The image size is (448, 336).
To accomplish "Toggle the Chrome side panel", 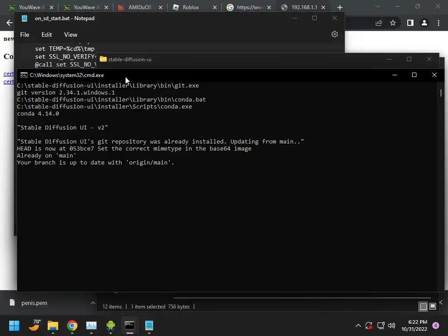I will pyautogui.click(x=410, y=23).
